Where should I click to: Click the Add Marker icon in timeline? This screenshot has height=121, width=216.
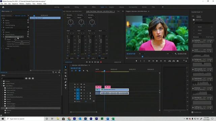click(x=83, y=71)
